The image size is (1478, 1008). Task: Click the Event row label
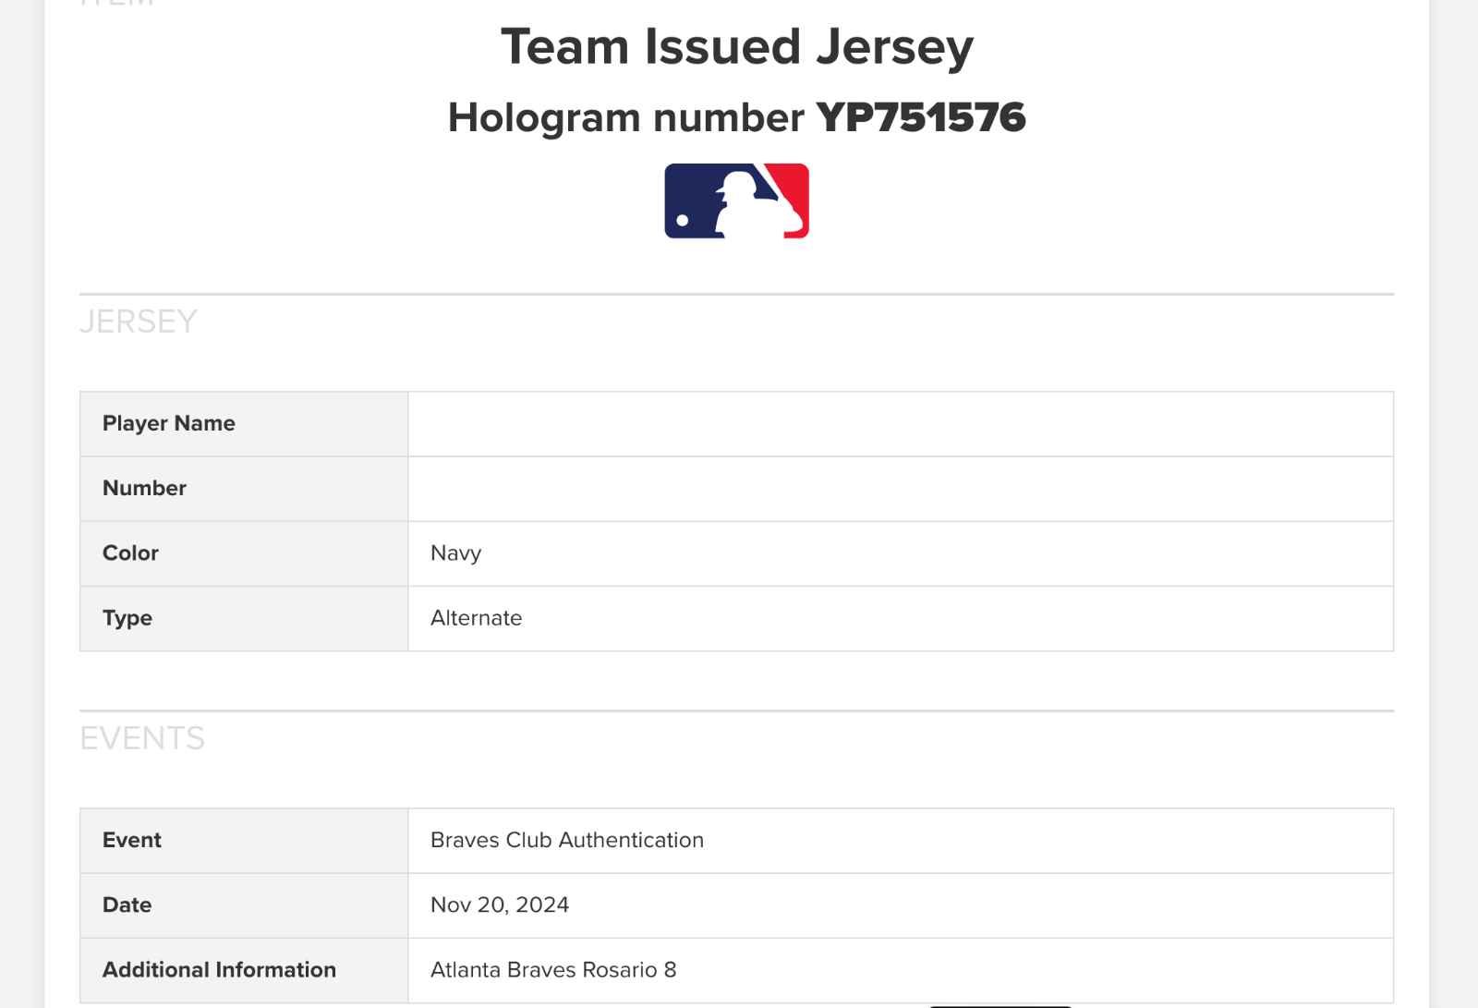click(x=132, y=840)
